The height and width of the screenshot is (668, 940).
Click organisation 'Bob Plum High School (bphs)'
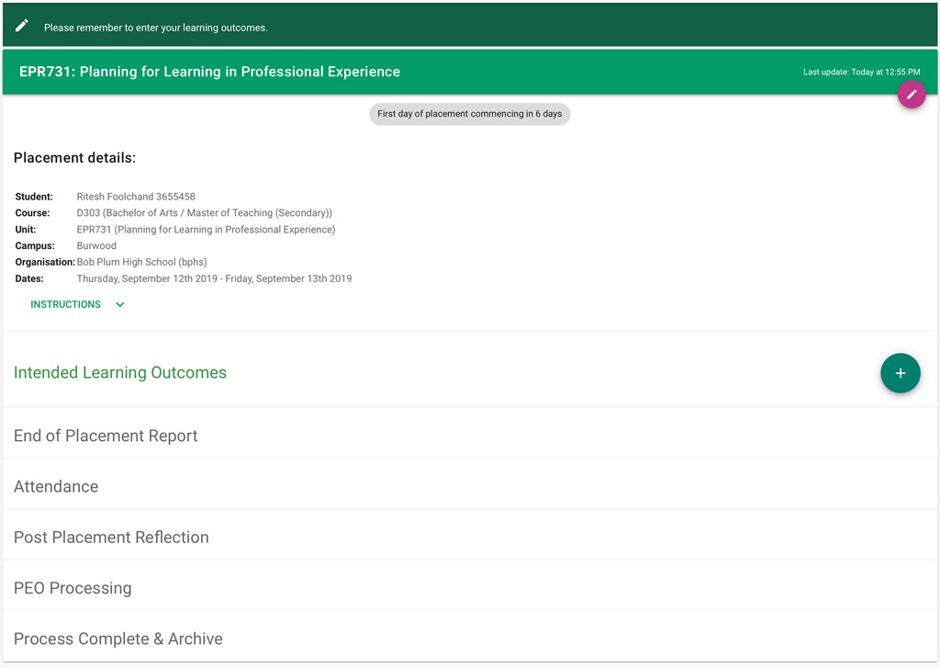pos(142,262)
